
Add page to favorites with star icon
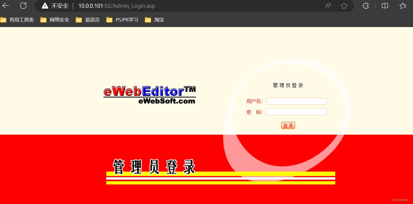(x=344, y=6)
